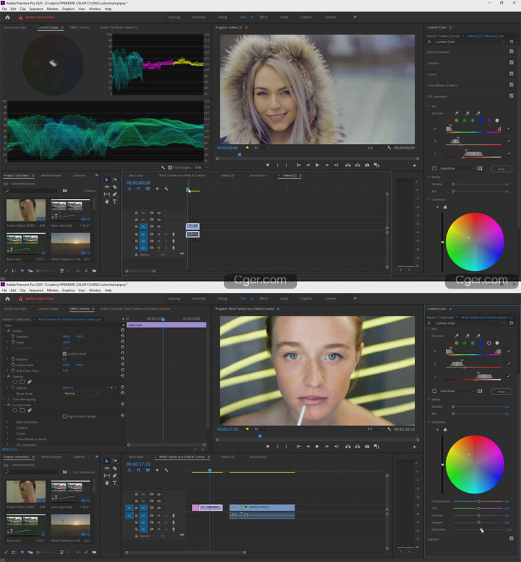The height and width of the screenshot is (562, 521).
Task: Toggle Linked Selection in videos (1) timeline
Action: point(148,189)
